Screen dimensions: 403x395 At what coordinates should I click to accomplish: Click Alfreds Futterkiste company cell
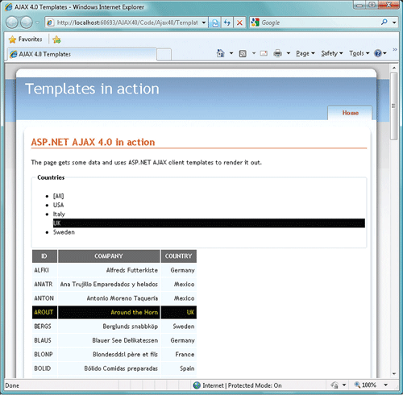109,270
